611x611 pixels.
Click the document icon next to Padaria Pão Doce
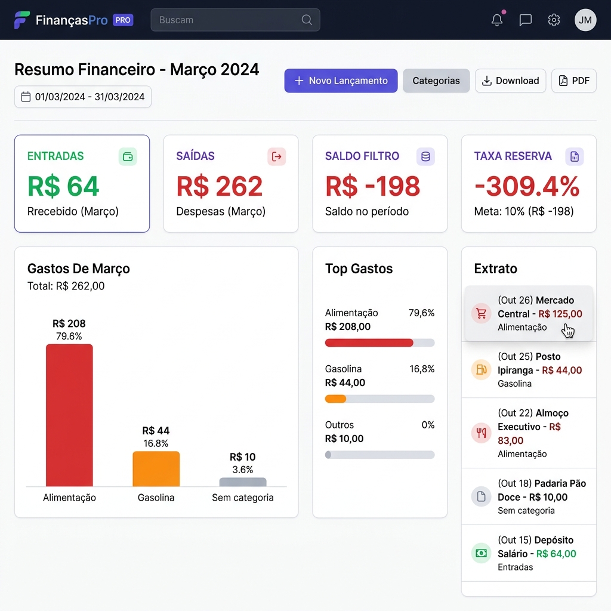click(x=481, y=496)
